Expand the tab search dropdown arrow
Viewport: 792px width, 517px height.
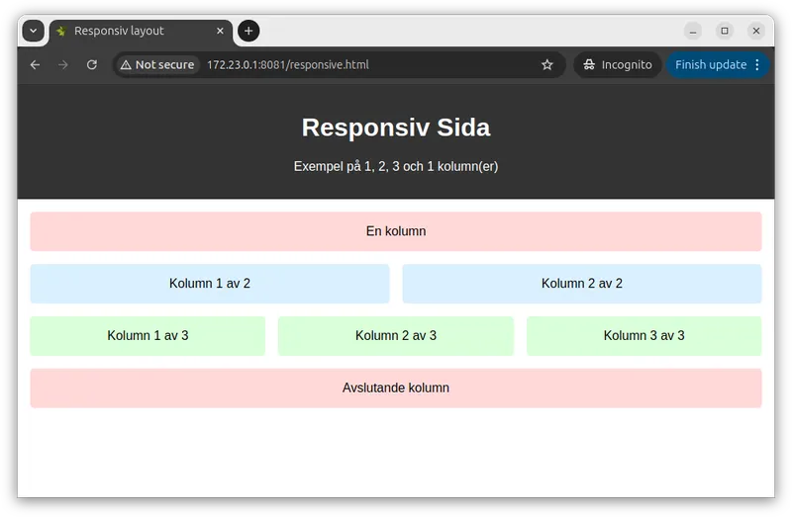click(x=33, y=31)
